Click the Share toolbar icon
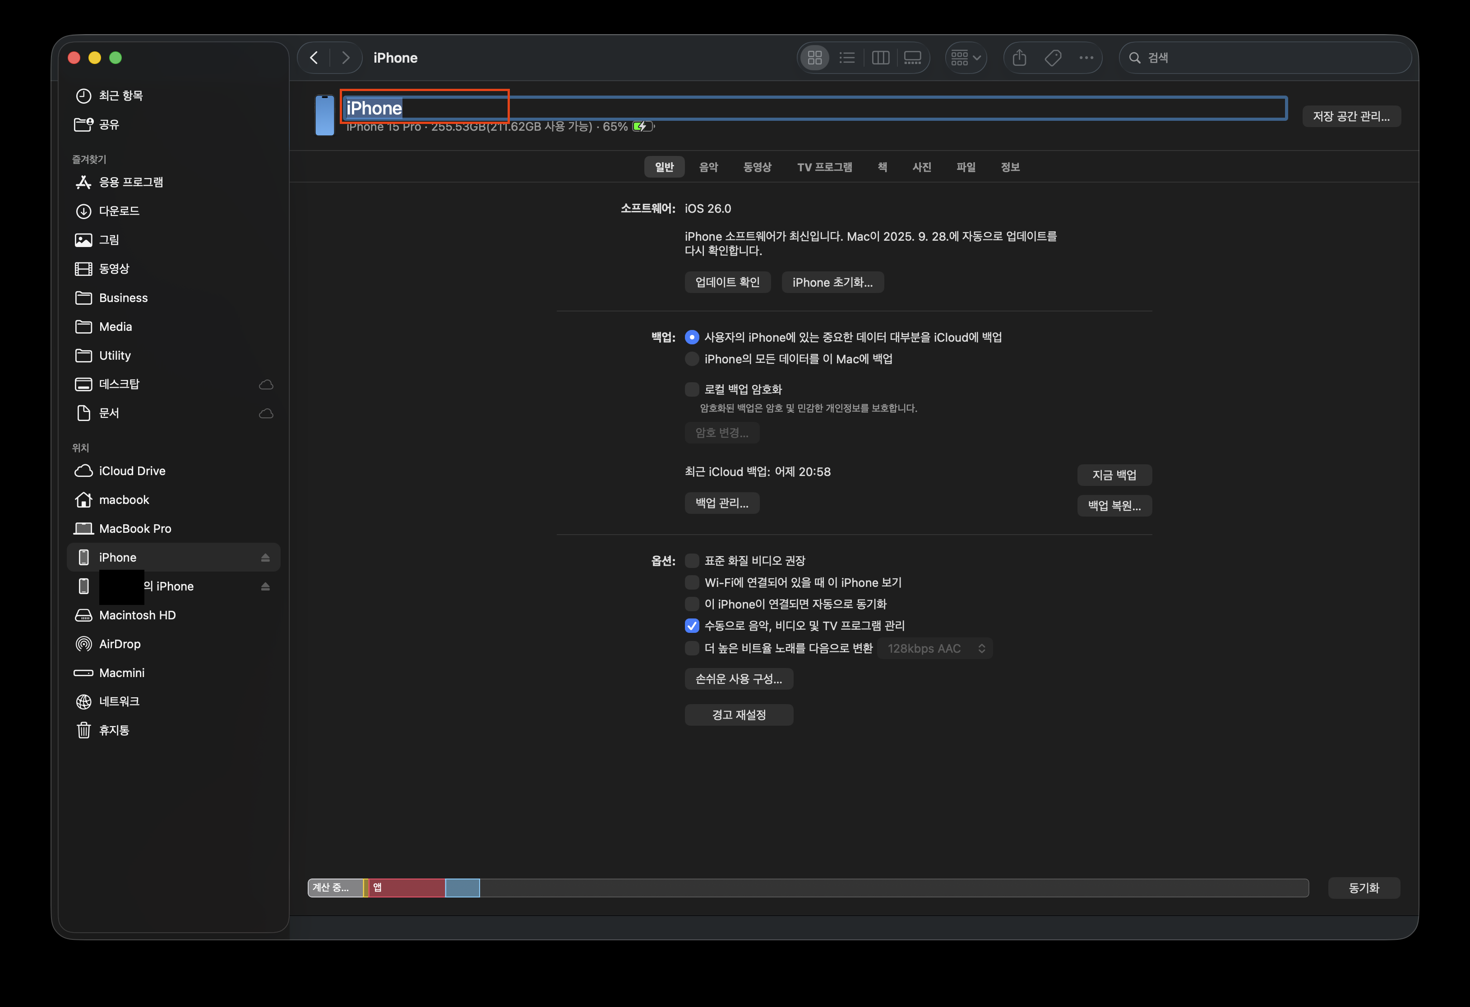The height and width of the screenshot is (1007, 1470). (1019, 58)
